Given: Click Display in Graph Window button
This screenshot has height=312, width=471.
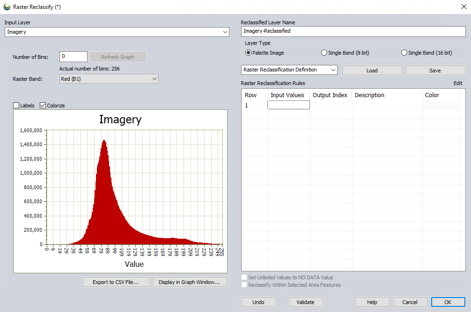Looking at the screenshot, I should 189,282.
